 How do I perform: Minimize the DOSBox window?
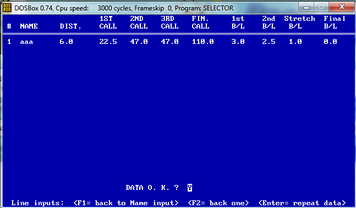click(306, 7)
